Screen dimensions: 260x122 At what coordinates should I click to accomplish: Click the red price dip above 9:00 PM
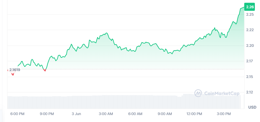[x=45, y=70]
